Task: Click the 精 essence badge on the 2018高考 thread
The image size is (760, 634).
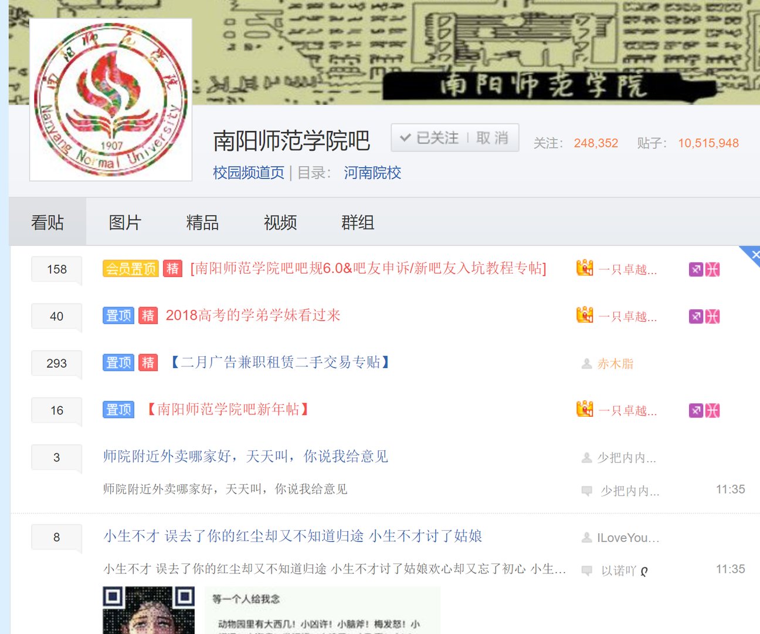Action: (x=148, y=315)
